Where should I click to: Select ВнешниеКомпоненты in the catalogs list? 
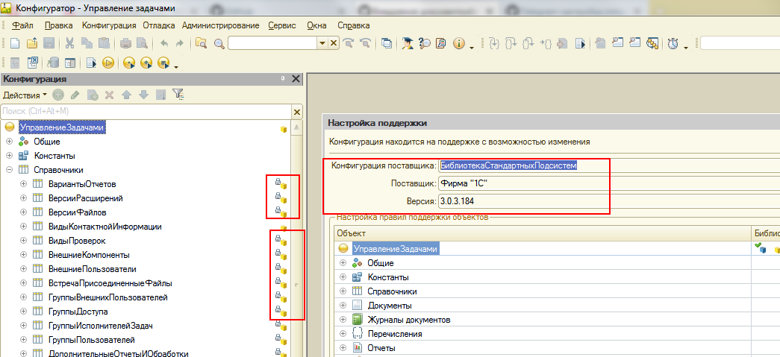89,255
